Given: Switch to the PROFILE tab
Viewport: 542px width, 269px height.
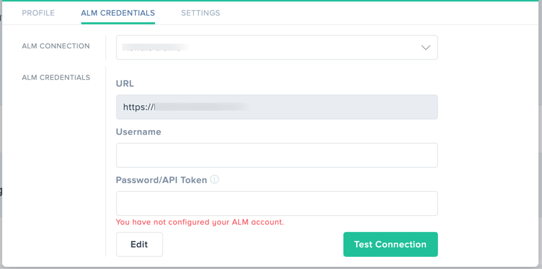Looking at the screenshot, I should click(38, 13).
